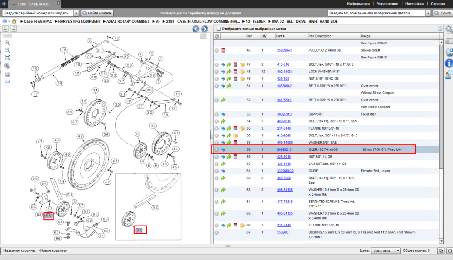
Task: Open the Информация menu
Action: click(x=358, y=4)
